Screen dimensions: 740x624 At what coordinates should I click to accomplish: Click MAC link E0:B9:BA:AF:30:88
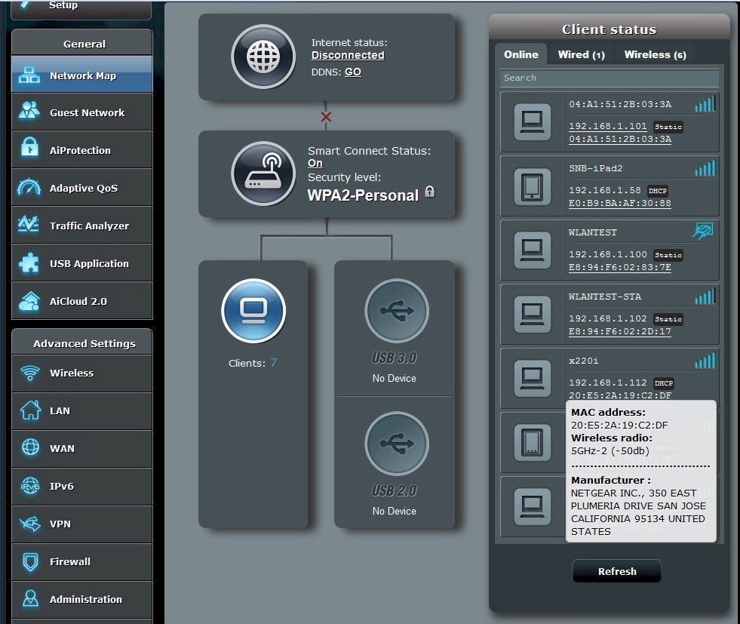(619, 203)
